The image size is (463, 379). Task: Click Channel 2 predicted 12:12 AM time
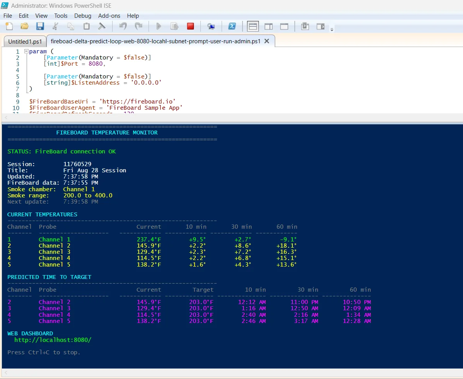point(252,302)
